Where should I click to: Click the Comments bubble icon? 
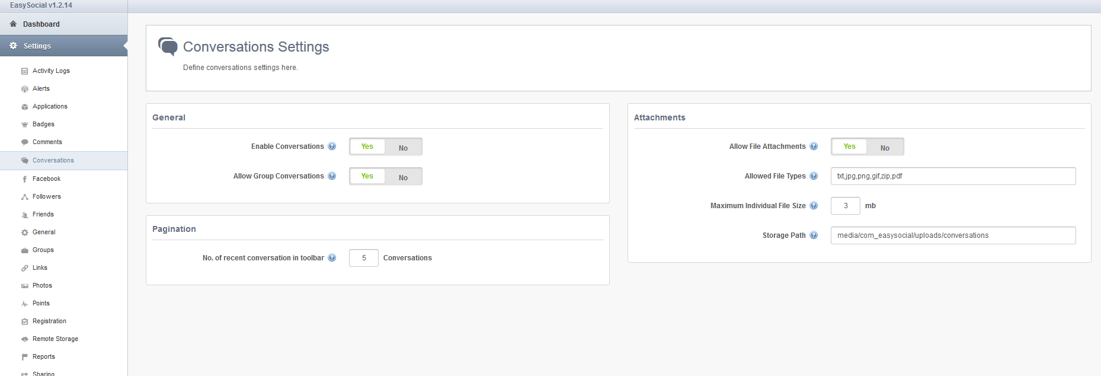coord(24,142)
